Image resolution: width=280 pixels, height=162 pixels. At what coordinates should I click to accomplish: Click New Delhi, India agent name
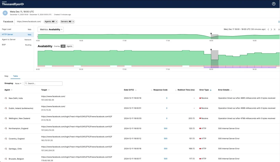click(16, 98)
